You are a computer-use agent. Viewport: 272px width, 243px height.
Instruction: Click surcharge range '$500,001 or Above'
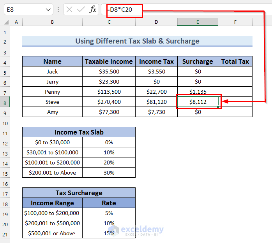coord(52,233)
